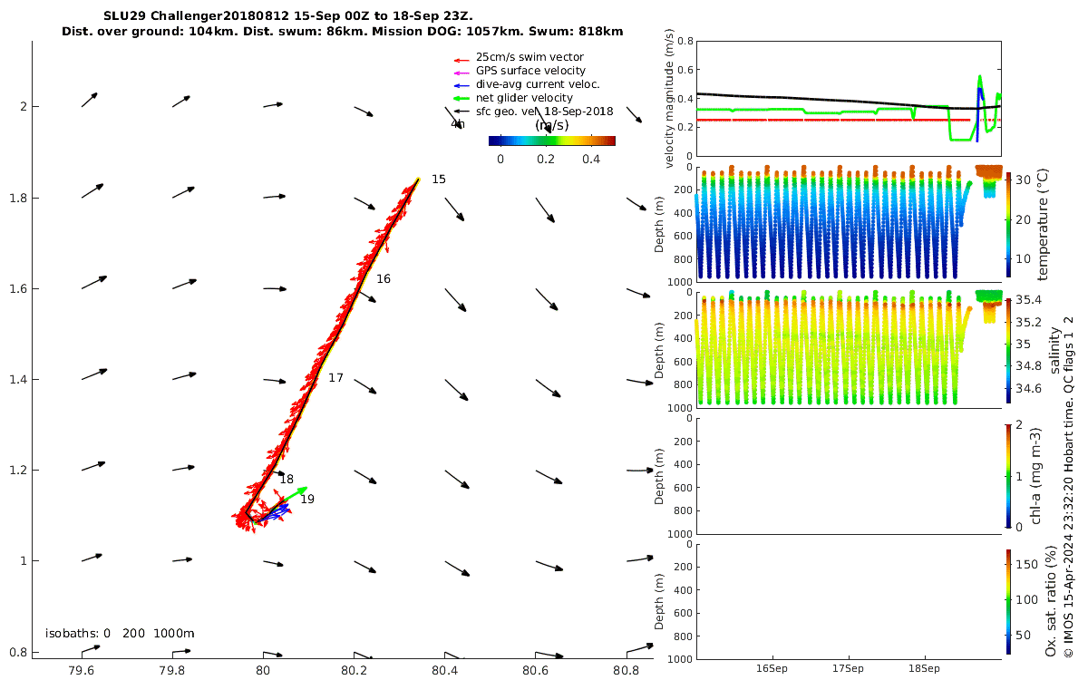The image size is (1088, 680).
Task: Click the red line in velocity magnitude plot
Action: pos(834,120)
